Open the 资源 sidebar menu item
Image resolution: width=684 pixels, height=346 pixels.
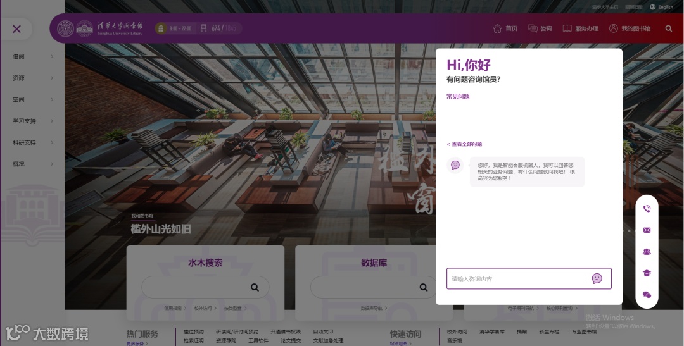click(18, 78)
